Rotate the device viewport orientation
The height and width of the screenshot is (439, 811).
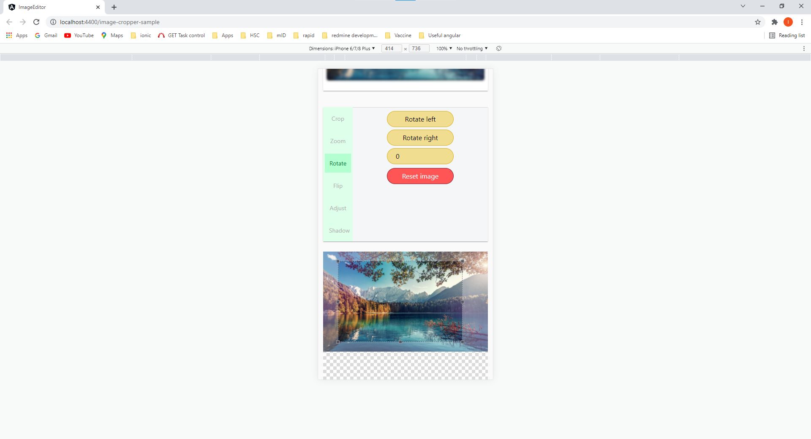tap(499, 49)
